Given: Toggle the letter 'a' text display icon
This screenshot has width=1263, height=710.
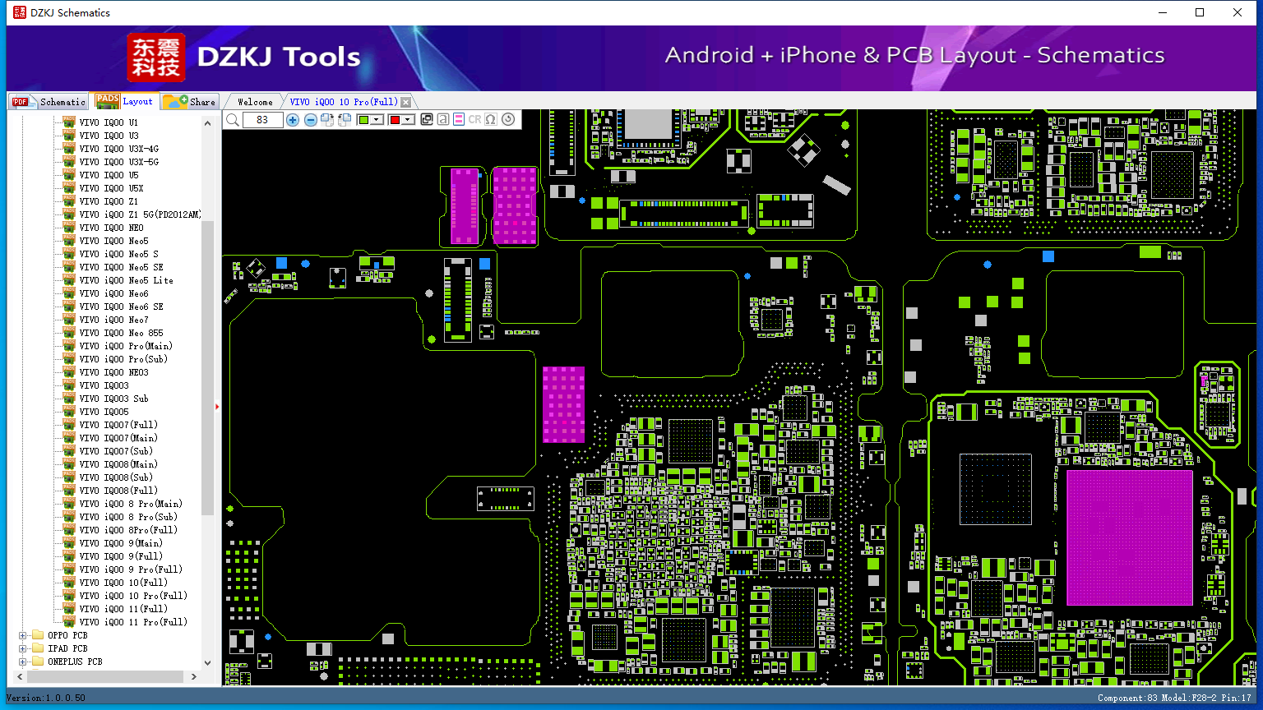Looking at the screenshot, I should click(x=442, y=120).
